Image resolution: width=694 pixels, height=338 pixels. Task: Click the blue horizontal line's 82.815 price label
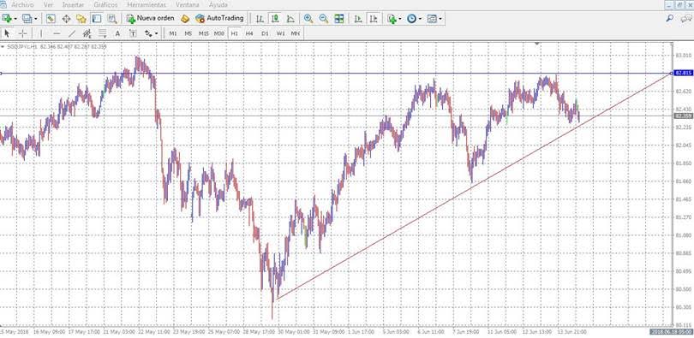pos(683,73)
